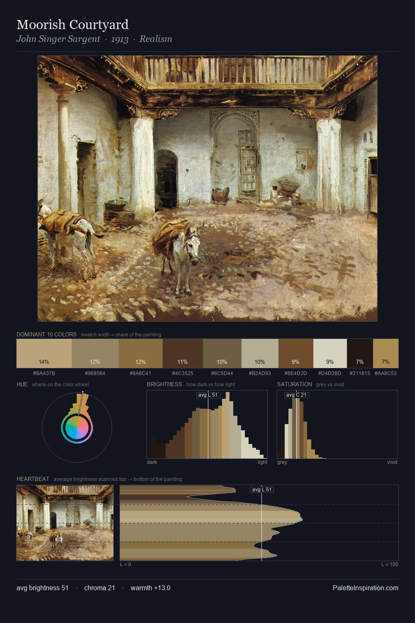
Task: Select the #AA8C53 gold swatch
Action: (x=386, y=353)
